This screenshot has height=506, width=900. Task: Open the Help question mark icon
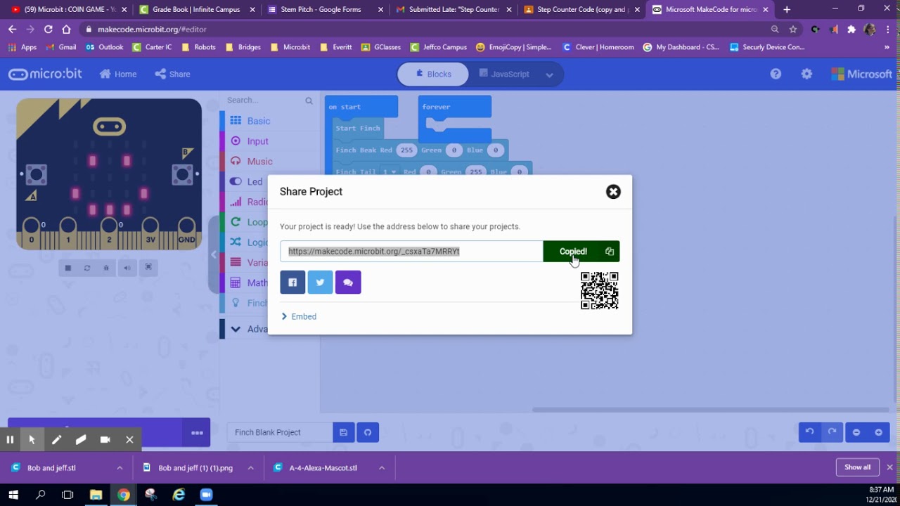point(776,74)
